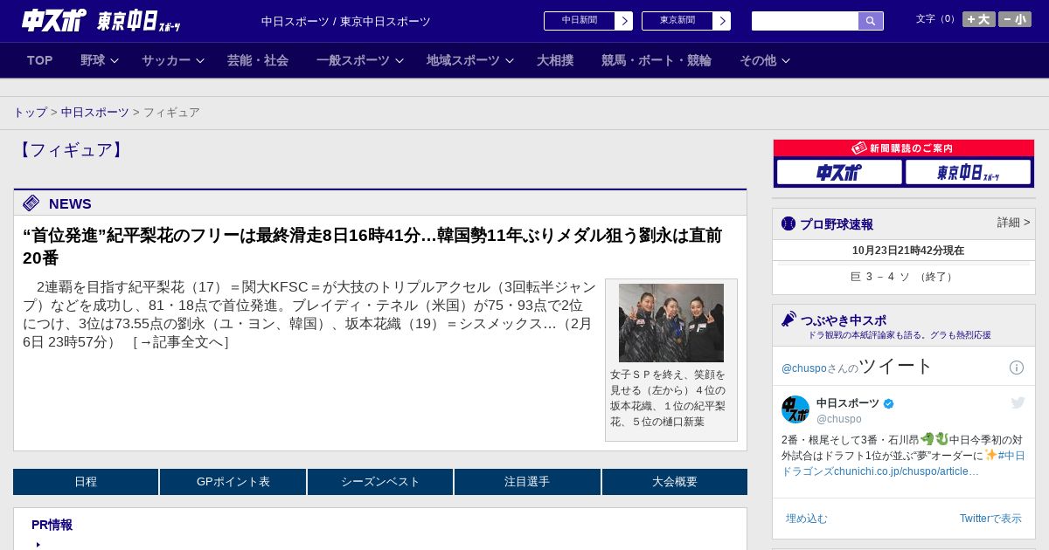Click the PR情報 heading
Viewport: 1049px width, 550px height.
coord(52,525)
